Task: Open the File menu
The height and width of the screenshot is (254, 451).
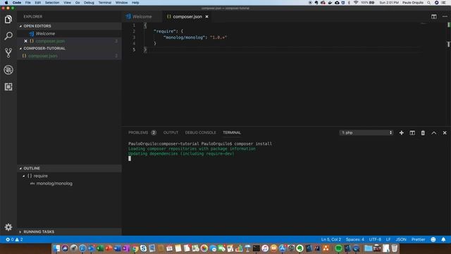Action: tap(28, 3)
